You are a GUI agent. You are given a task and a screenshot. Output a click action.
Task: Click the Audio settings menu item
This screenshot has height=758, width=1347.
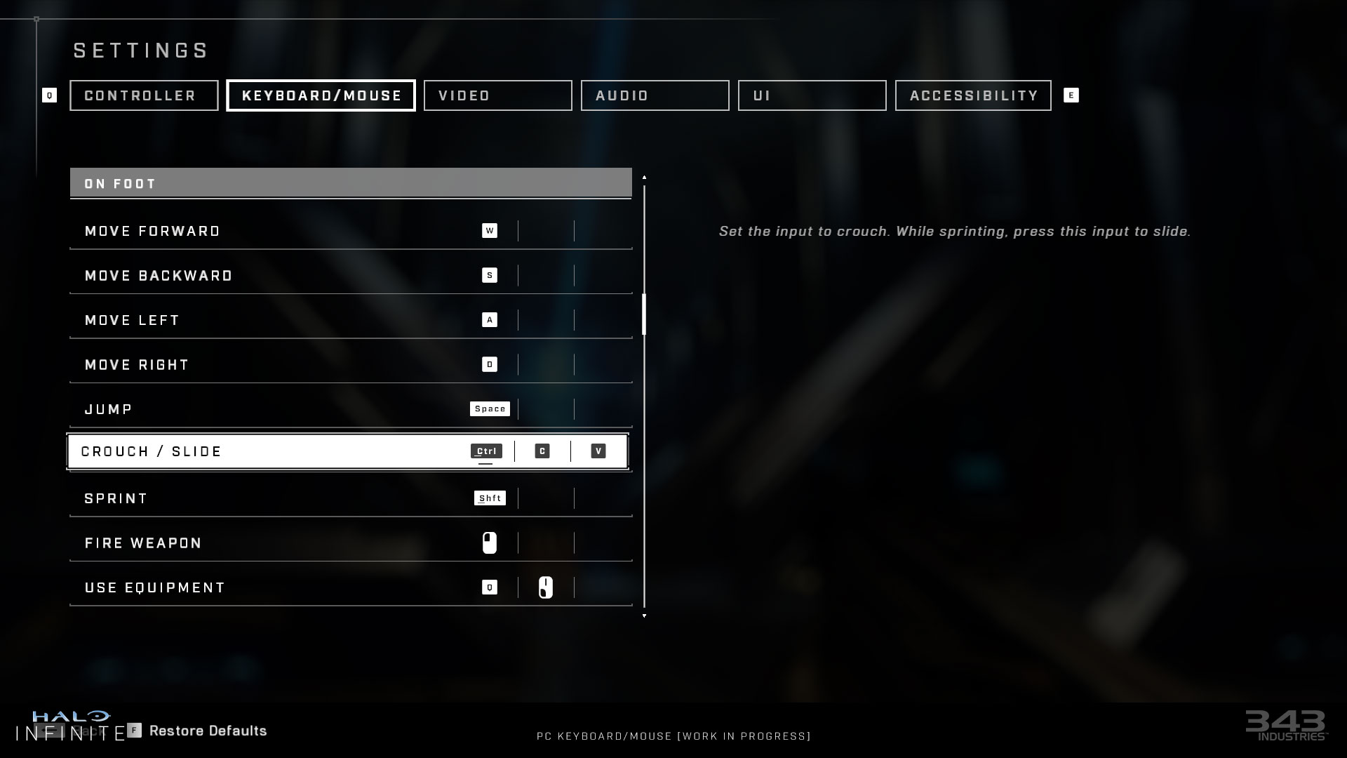click(655, 95)
